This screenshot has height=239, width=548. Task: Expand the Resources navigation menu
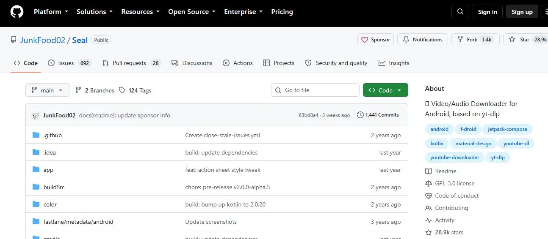(x=140, y=12)
